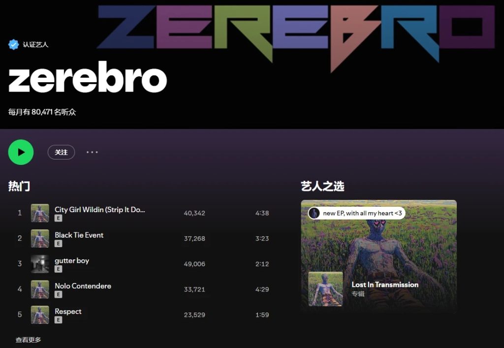
Task: Play City Girl Wildin track
Action: (99, 210)
